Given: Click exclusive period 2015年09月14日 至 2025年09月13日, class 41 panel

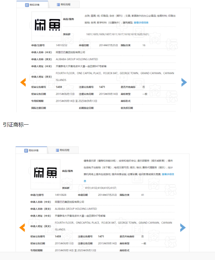Looking at the screenshot, I should (x=75, y=250).
